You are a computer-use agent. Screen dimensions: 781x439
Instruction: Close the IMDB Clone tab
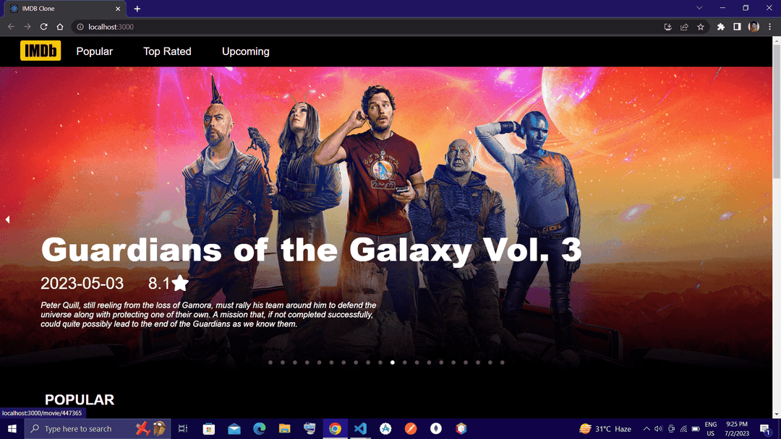118,9
